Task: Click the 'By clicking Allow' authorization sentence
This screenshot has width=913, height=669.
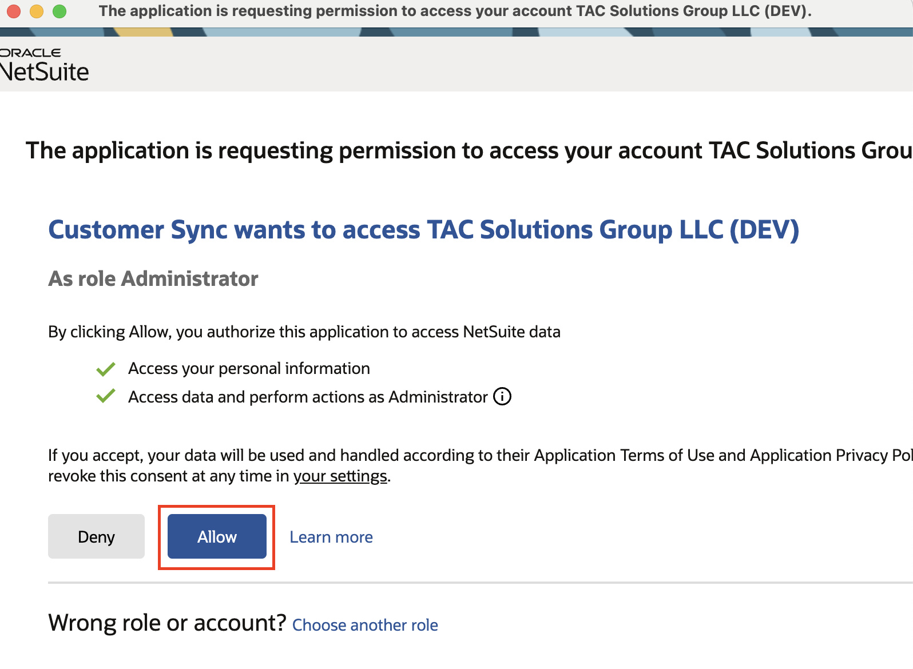Action: 304,332
